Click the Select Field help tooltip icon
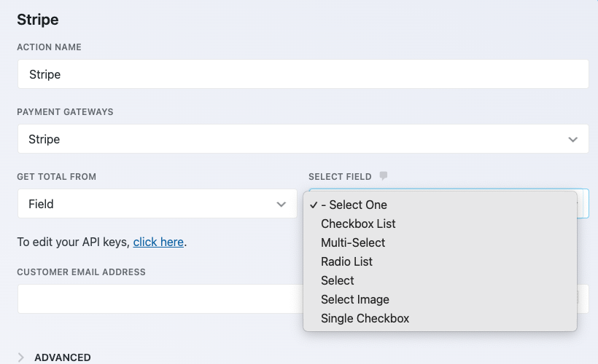 tap(384, 176)
